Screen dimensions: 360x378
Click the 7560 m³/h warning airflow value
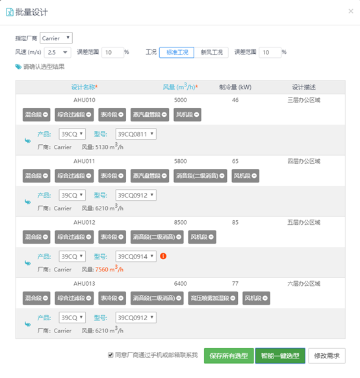tap(109, 269)
